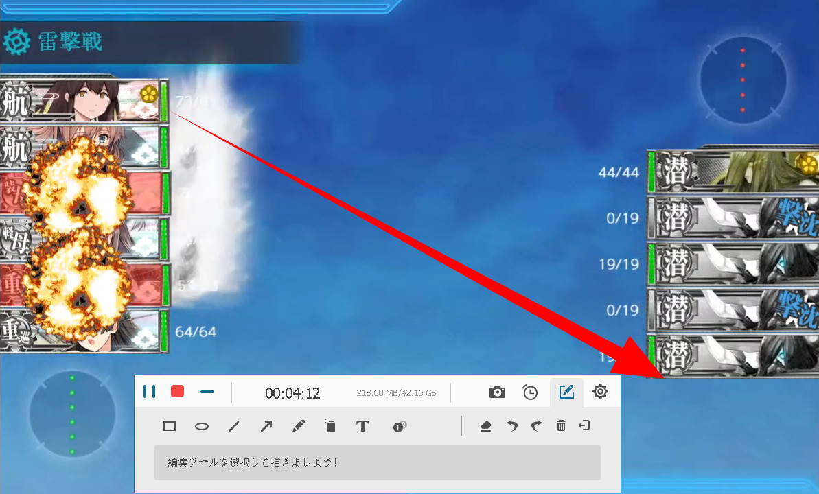Toggle the drawing edit panel icon
Screen dimensions: 819x494
point(566,392)
